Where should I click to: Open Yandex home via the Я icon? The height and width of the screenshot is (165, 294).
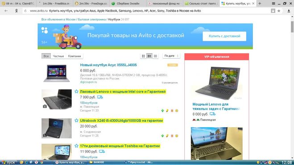pyautogui.click(x=17, y=11)
